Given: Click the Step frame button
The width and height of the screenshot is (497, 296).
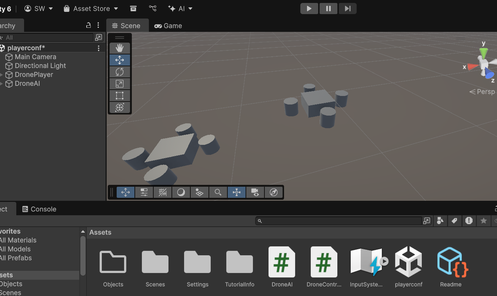Looking at the screenshot, I should (347, 9).
